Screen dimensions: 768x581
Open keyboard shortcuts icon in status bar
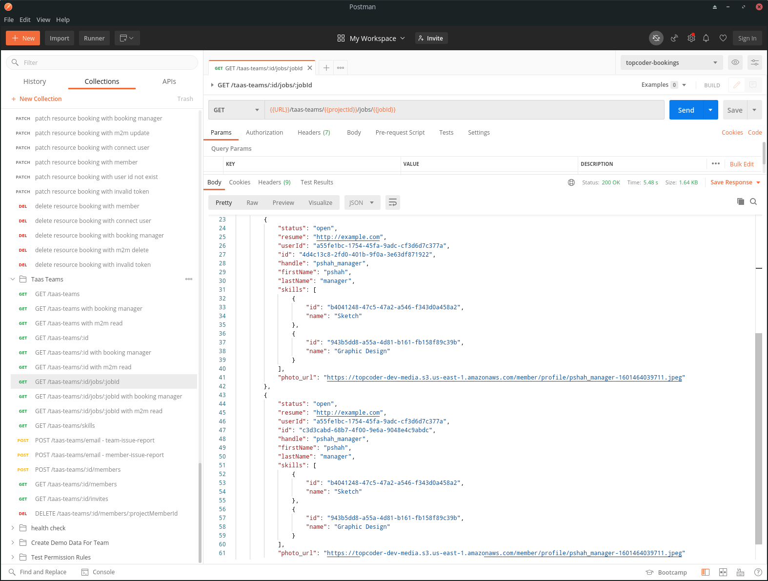coord(740,572)
